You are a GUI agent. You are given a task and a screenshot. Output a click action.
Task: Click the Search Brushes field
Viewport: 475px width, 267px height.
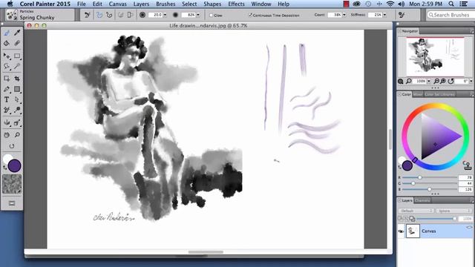click(x=450, y=15)
